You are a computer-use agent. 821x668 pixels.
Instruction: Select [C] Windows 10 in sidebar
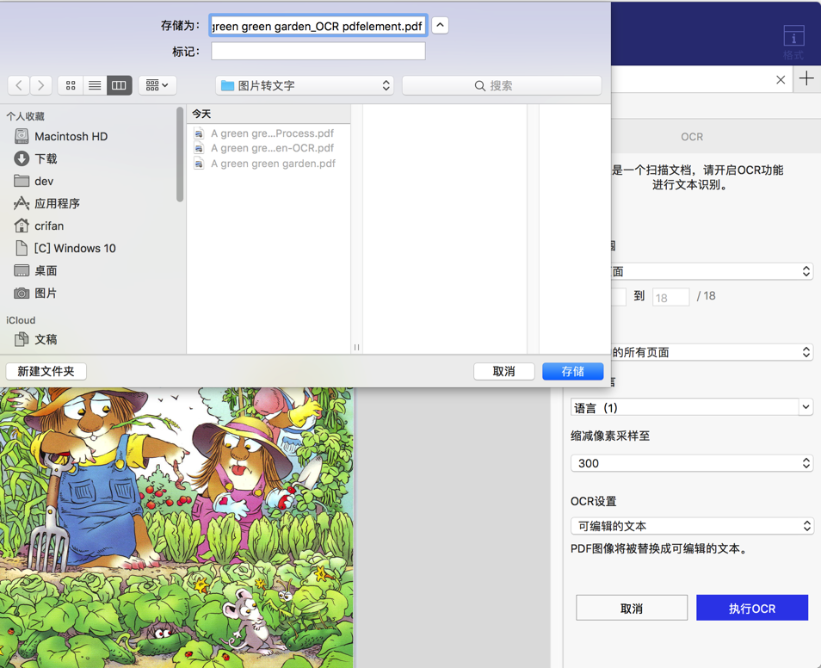[x=75, y=248]
